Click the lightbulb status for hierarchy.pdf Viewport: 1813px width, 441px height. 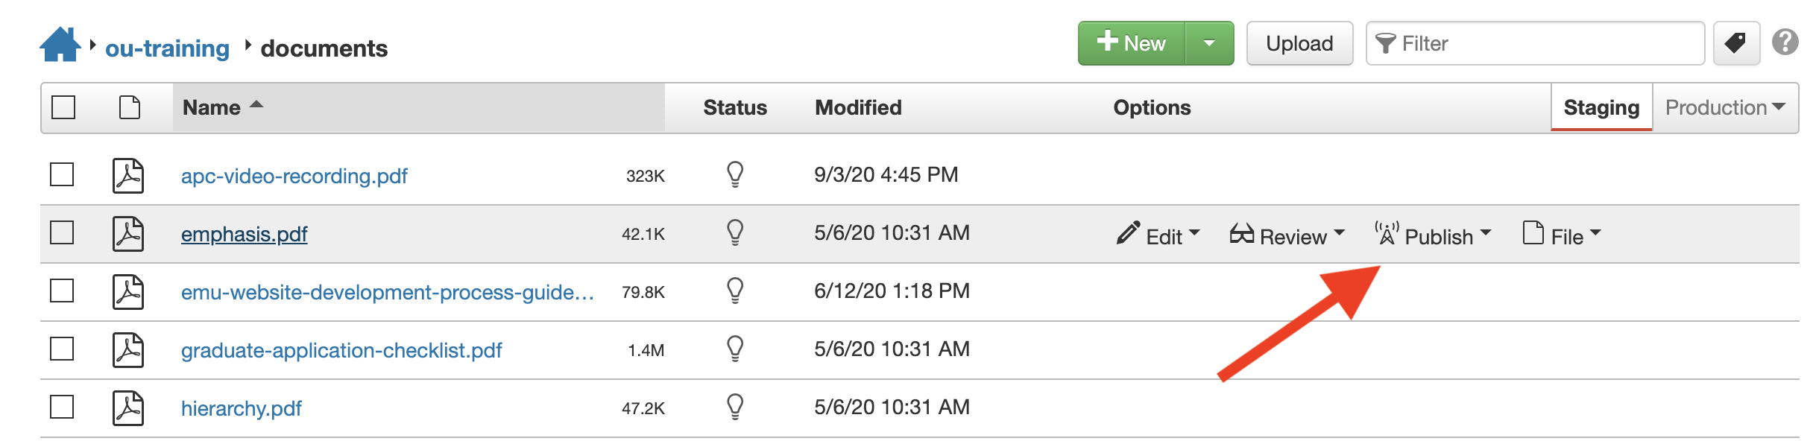tap(735, 407)
